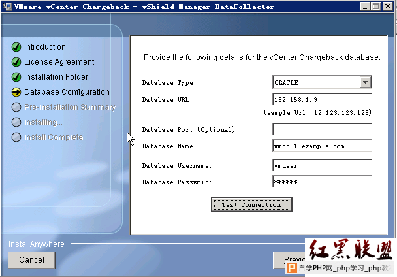Click the green check icon beside License Agreement
The image size is (397, 277).
click(x=16, y=62)
